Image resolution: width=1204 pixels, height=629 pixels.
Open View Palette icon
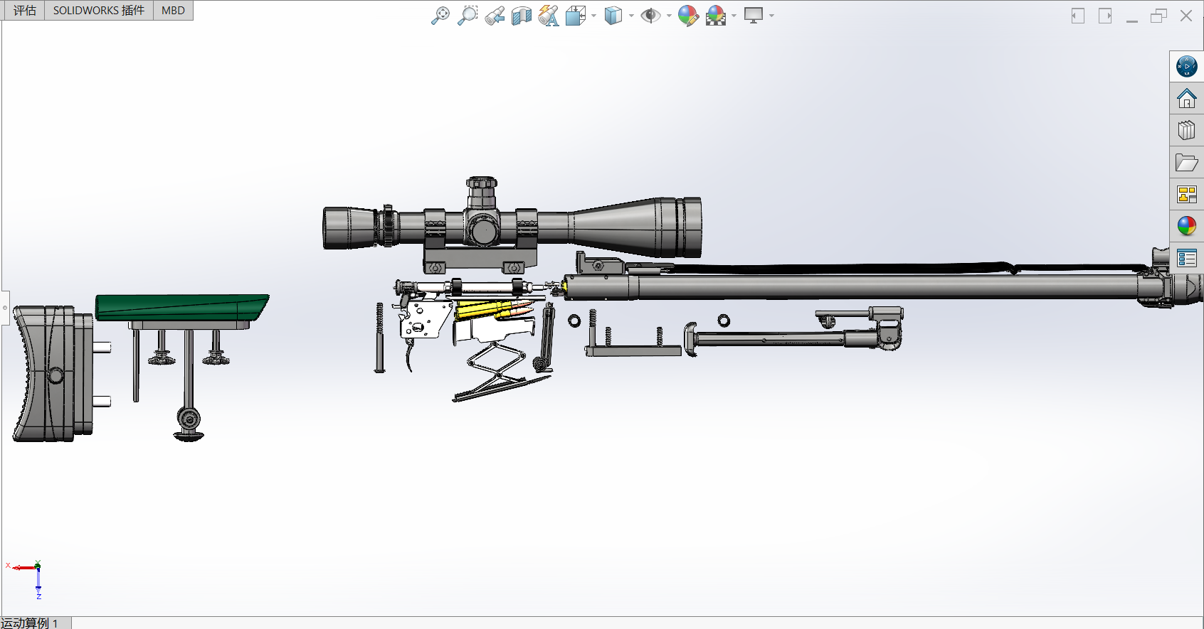tap(1186, 194)
